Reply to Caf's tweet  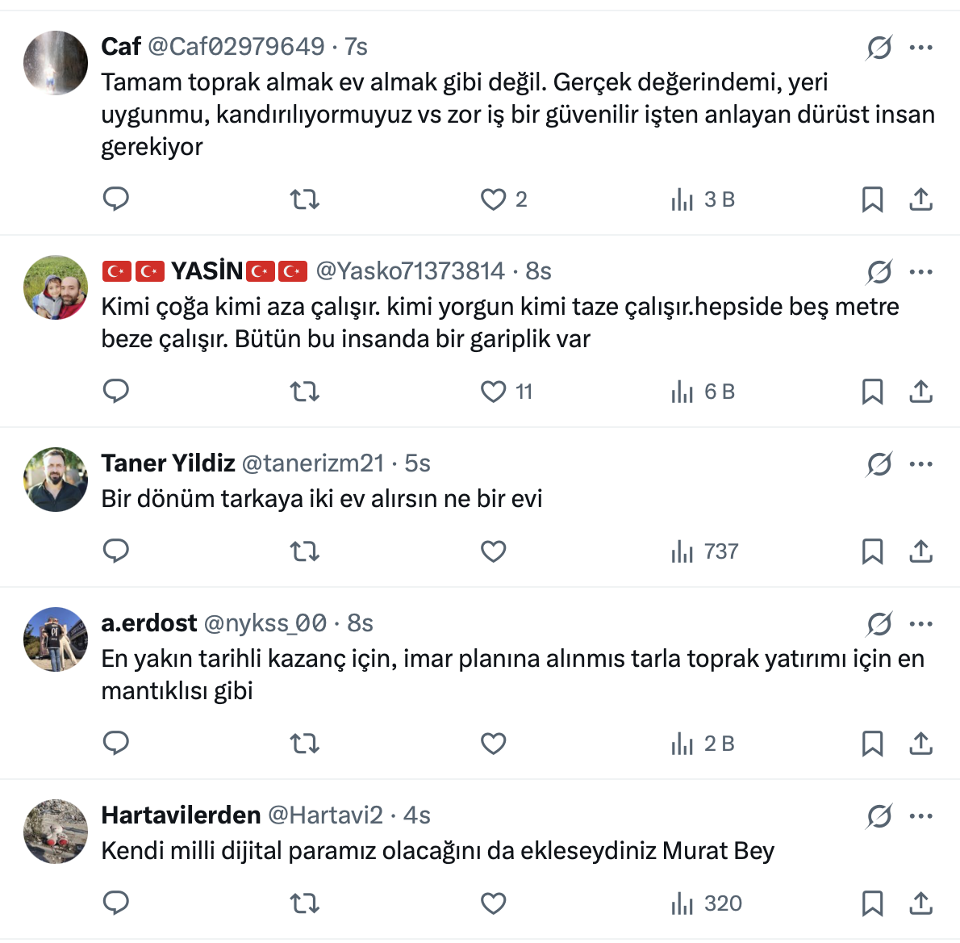pyautogui.click(x=116, y=199)
